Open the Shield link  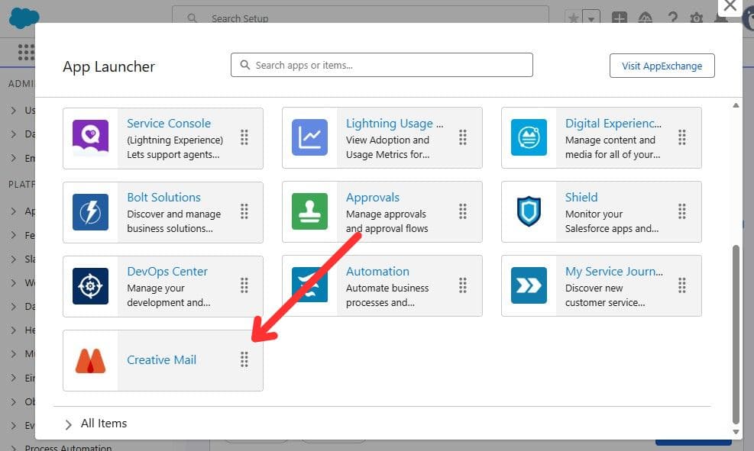tap(581, 198)
